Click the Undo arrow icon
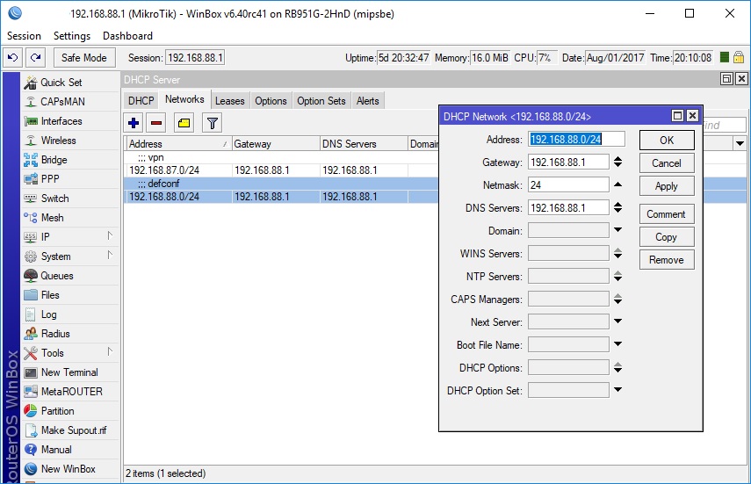Screen dimensions: 751x484 click(x=13, y=57)
